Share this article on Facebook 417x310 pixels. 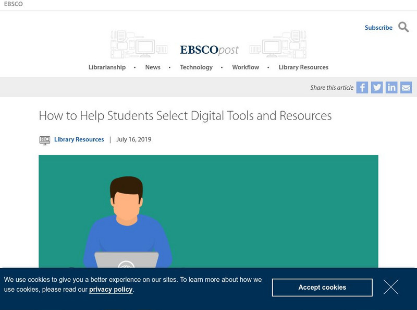362,88
